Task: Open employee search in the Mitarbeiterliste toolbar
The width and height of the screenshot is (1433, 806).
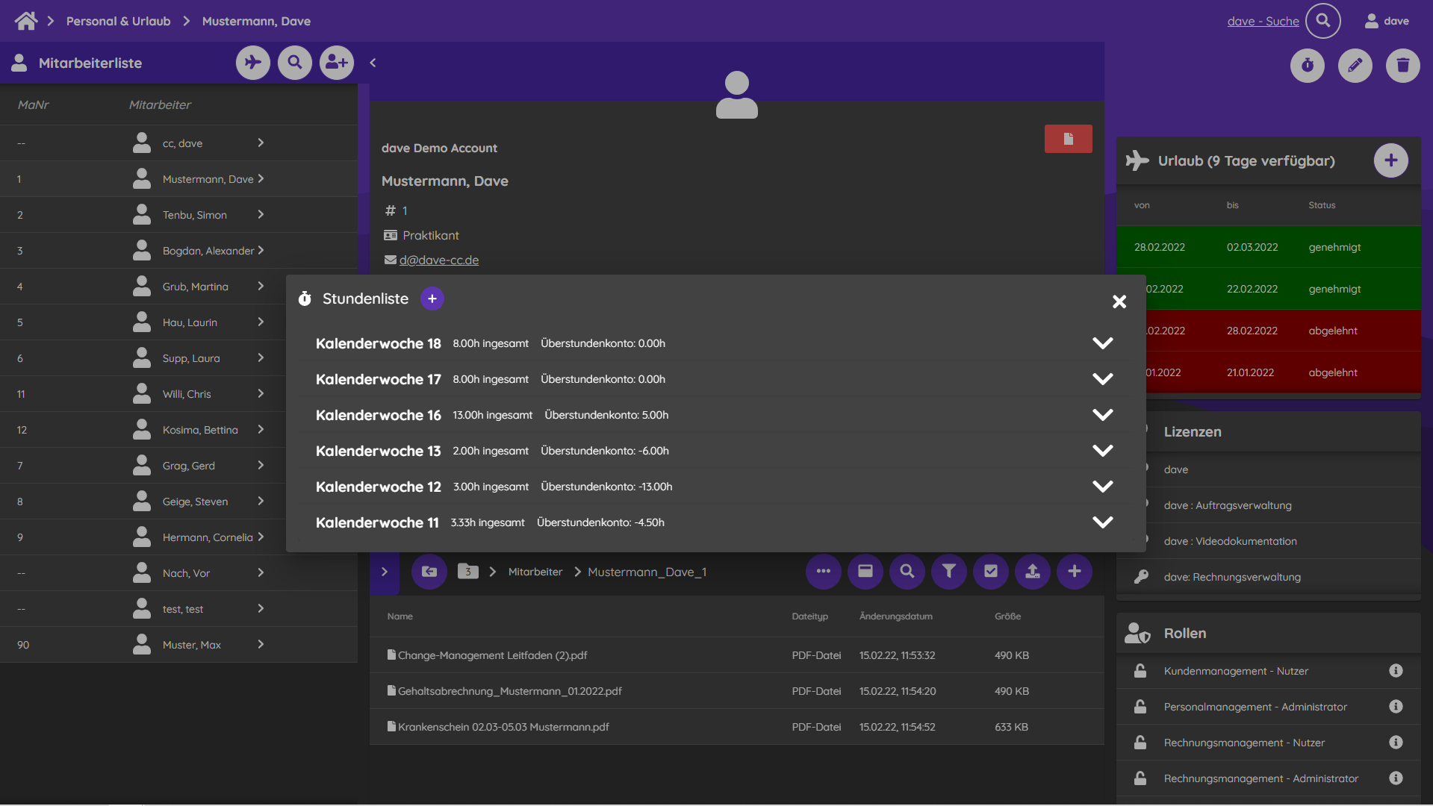Action: (294, 63)
